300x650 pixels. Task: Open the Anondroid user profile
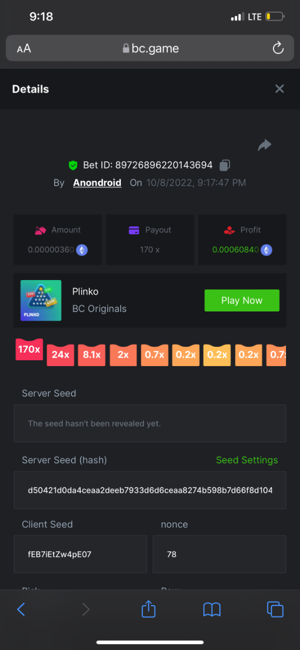(97, 183)
